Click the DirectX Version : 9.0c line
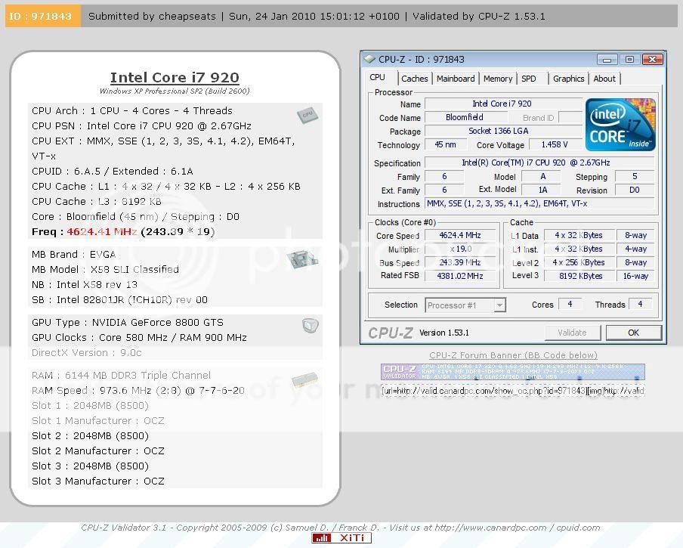This screenshot has width=683, height=548. click(x=87, y=353)
